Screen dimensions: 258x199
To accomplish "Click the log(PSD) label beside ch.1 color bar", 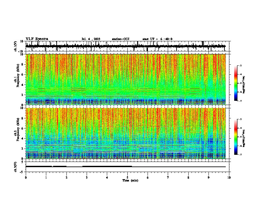I will [x=244, y=85].
